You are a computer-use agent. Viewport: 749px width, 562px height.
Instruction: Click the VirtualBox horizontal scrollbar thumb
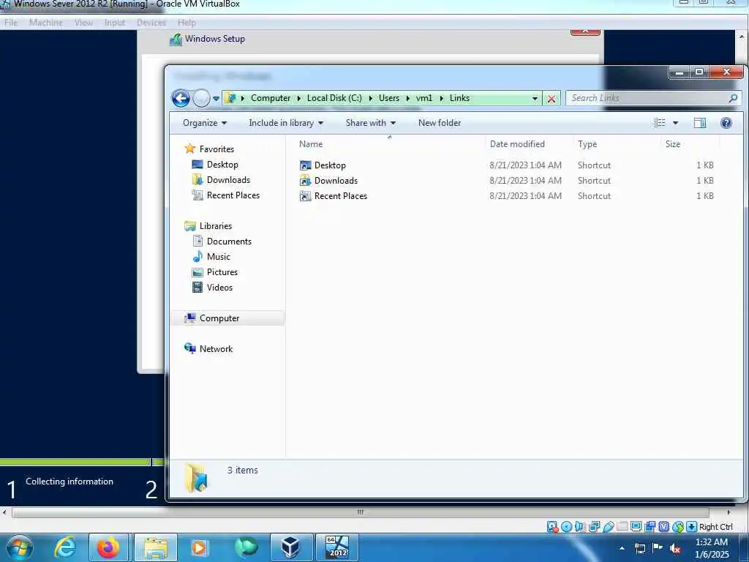[x=361, y=512]
